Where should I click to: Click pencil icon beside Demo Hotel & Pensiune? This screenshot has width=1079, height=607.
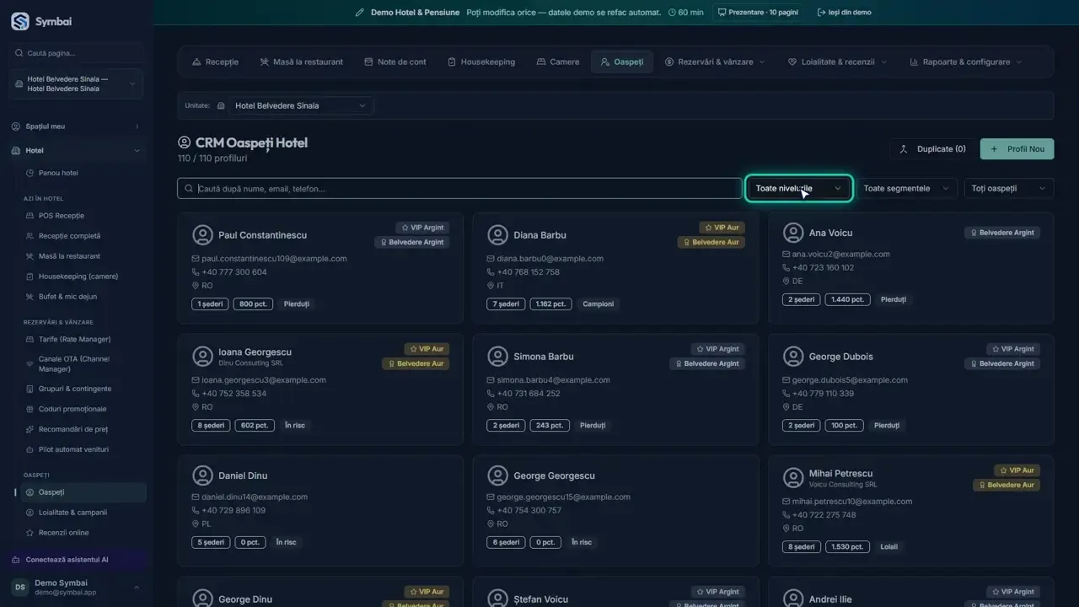[360, 13]
